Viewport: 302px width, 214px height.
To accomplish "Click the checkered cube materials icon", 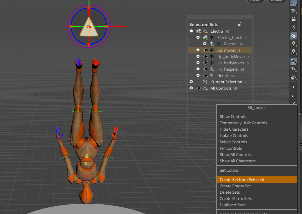I will tap(294, 61).
